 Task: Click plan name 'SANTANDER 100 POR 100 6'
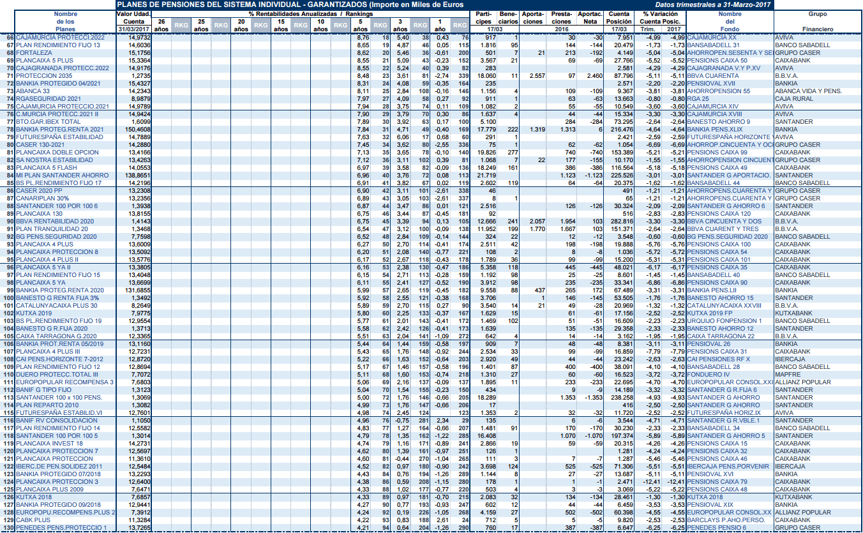click(56, 206)
